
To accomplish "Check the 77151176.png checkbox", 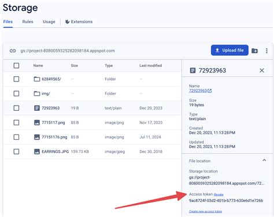I will pyautogui.click(x=16, y=137).
